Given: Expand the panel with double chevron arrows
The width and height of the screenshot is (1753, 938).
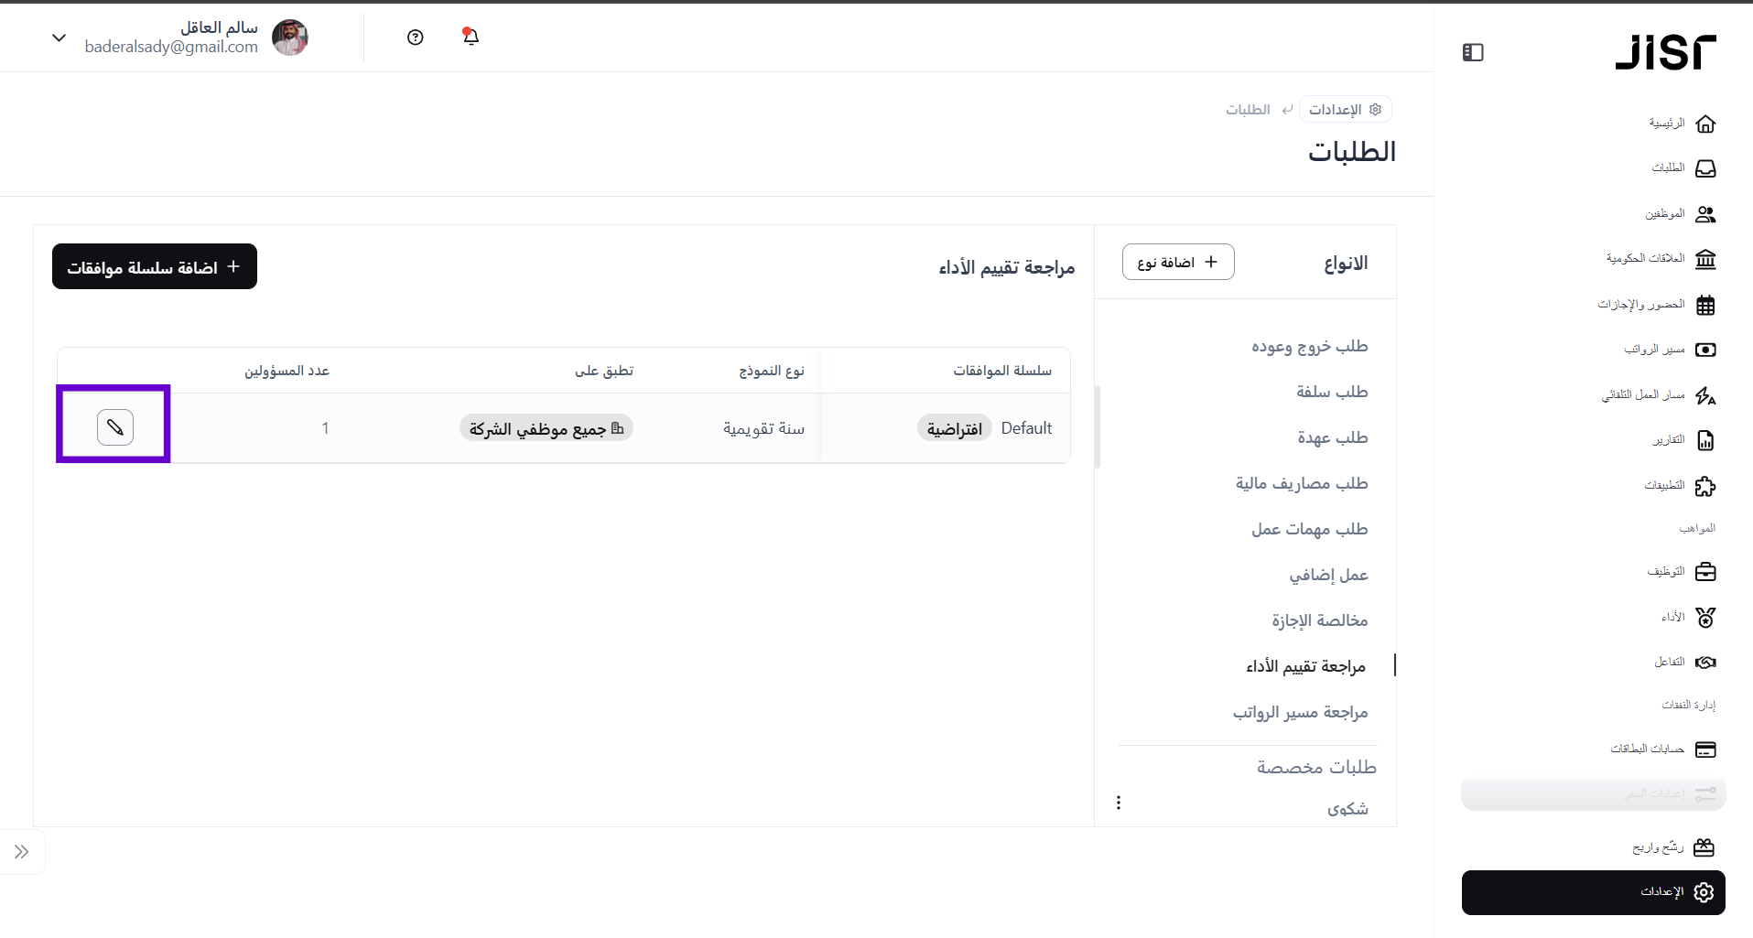Looking at the screenshot, I should tap(21, 852).
